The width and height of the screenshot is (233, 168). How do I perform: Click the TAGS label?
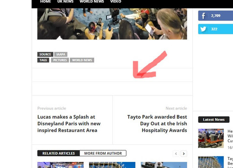[43, 60]
